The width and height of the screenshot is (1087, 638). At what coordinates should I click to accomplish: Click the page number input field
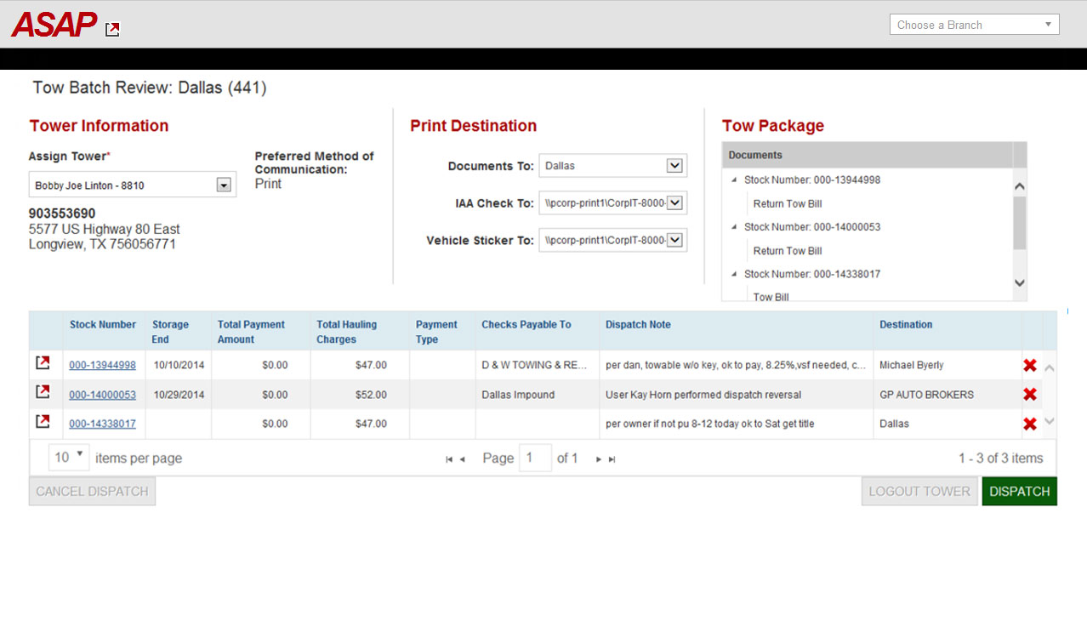[535, 459]
